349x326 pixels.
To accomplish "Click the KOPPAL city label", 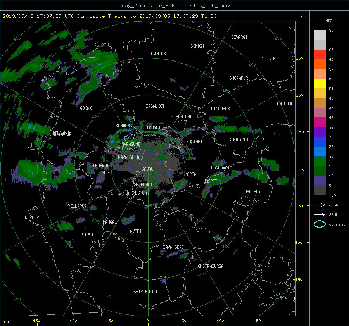I will 192,174.
